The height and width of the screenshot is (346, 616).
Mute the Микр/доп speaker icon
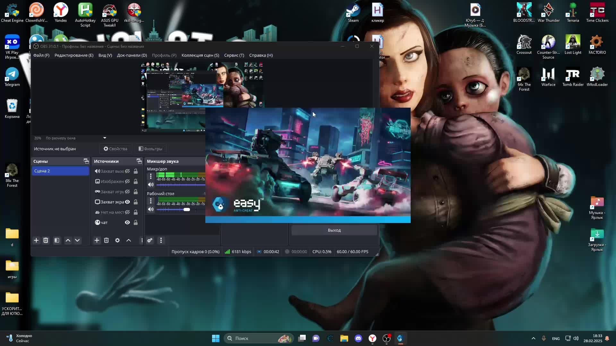point(151,185)
